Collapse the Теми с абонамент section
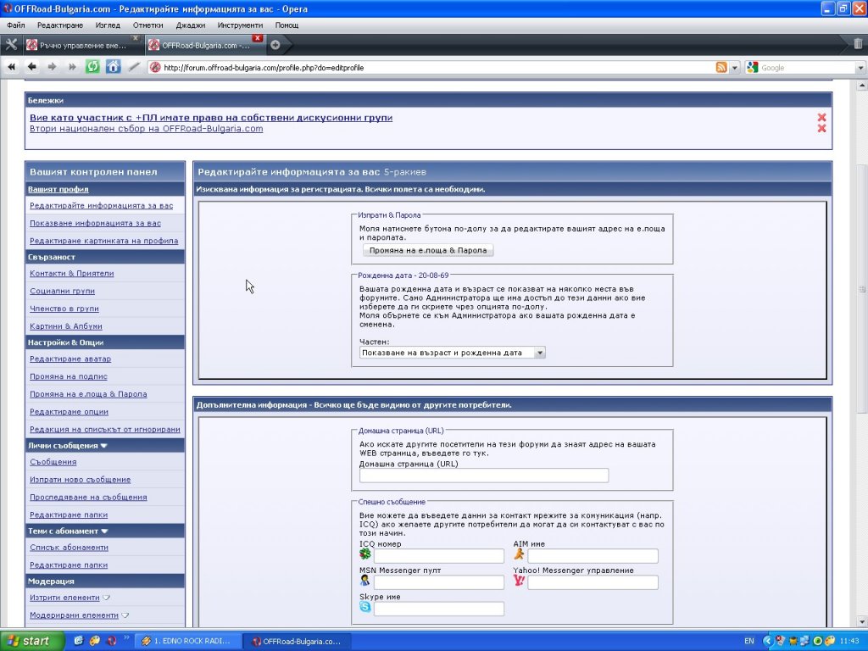The height and width of the screenshot is (651, 868). (x=104, y=531)
